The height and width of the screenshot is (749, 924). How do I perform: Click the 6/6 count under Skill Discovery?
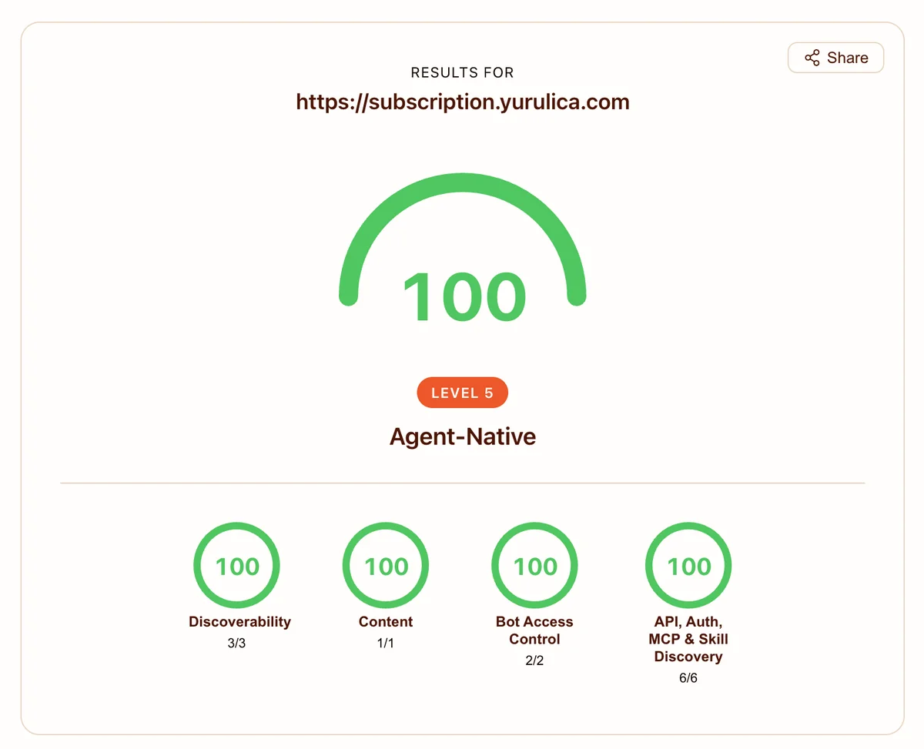pyautogui.click(x=688, y=678)
